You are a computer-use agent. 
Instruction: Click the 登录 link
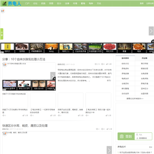142,3
